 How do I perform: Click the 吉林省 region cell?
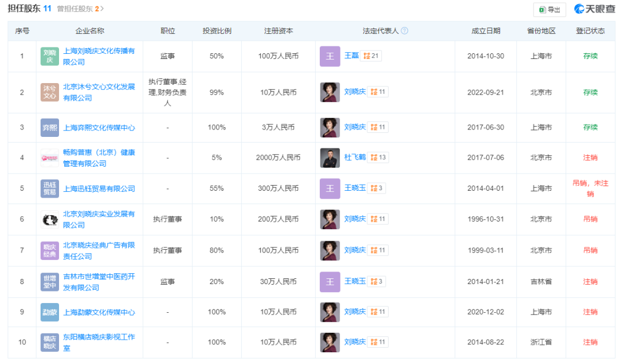click(541, 282)
